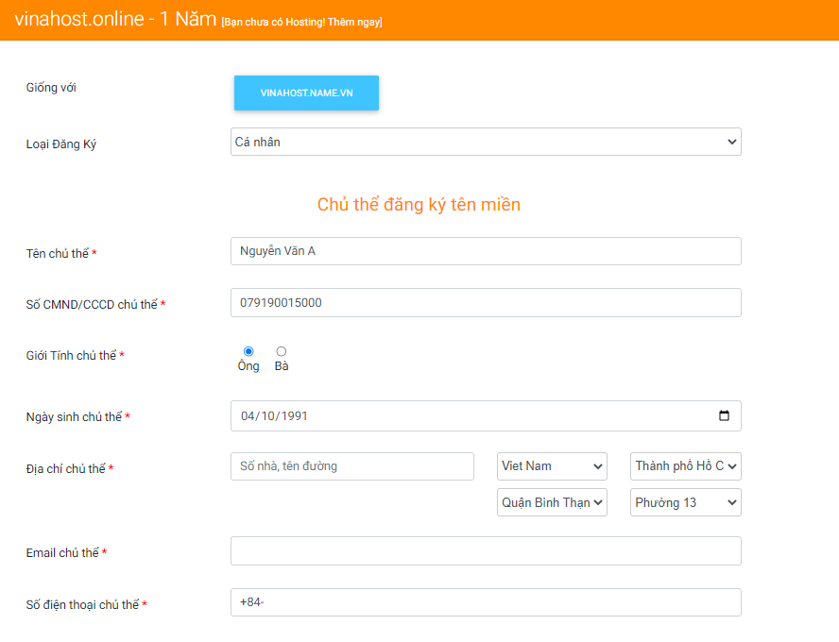
Task: Open the calendar icon on the birth date field
Action: 724,415
